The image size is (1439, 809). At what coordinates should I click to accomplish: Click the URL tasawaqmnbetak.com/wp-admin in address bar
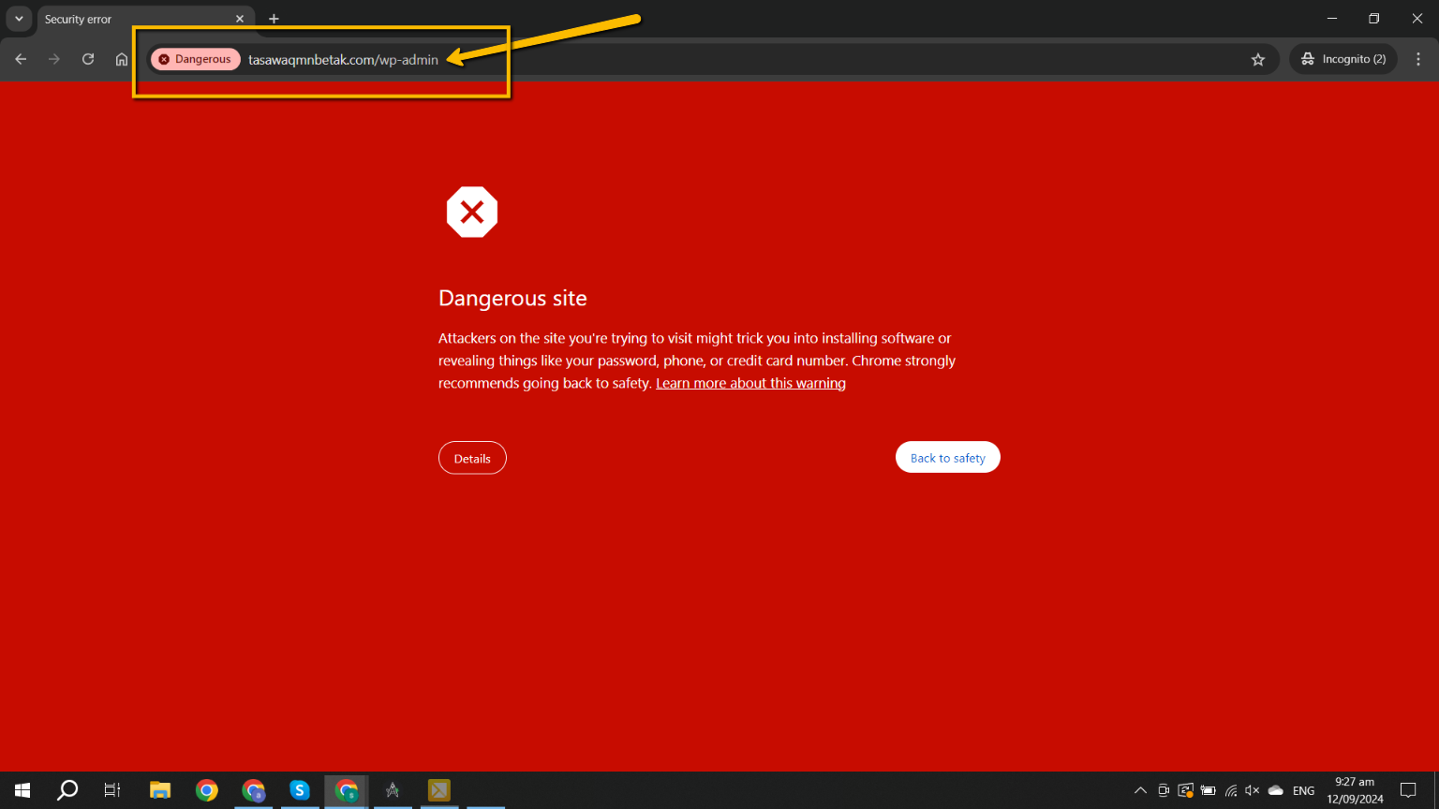click(343, 59)
